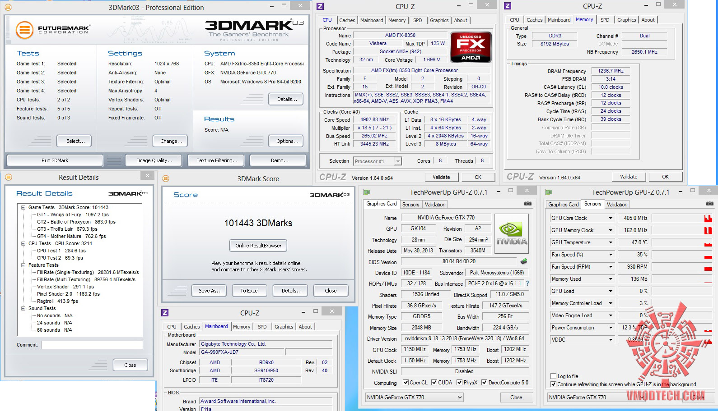Collapse the Sound Tests tree node
The height and width of the screenshot is (411, 718).
point(23,308)
